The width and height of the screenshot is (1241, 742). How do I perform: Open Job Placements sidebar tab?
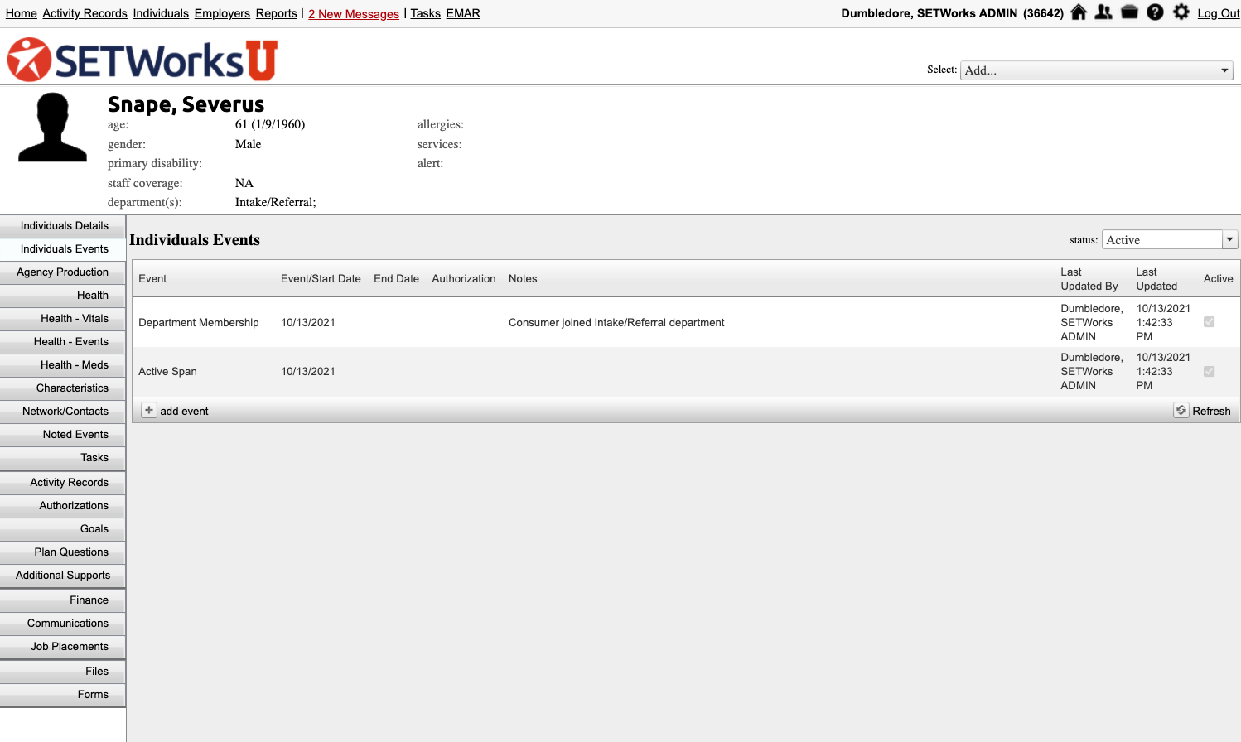tap(63, 646)
